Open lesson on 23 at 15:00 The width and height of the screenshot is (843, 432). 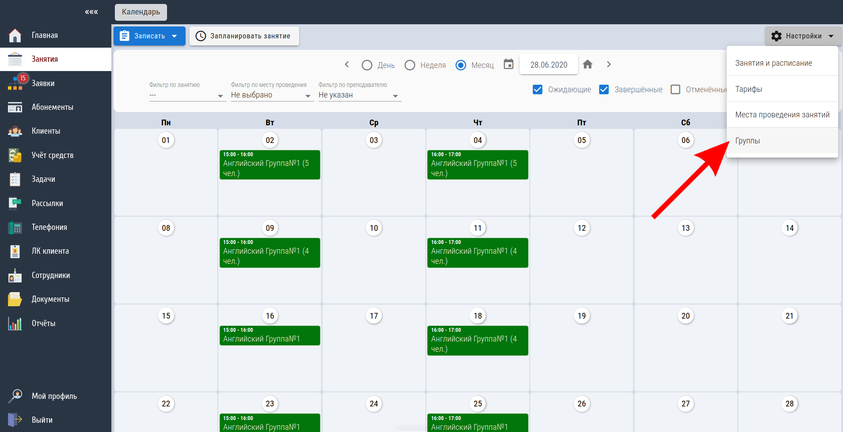tap(270, 423)
